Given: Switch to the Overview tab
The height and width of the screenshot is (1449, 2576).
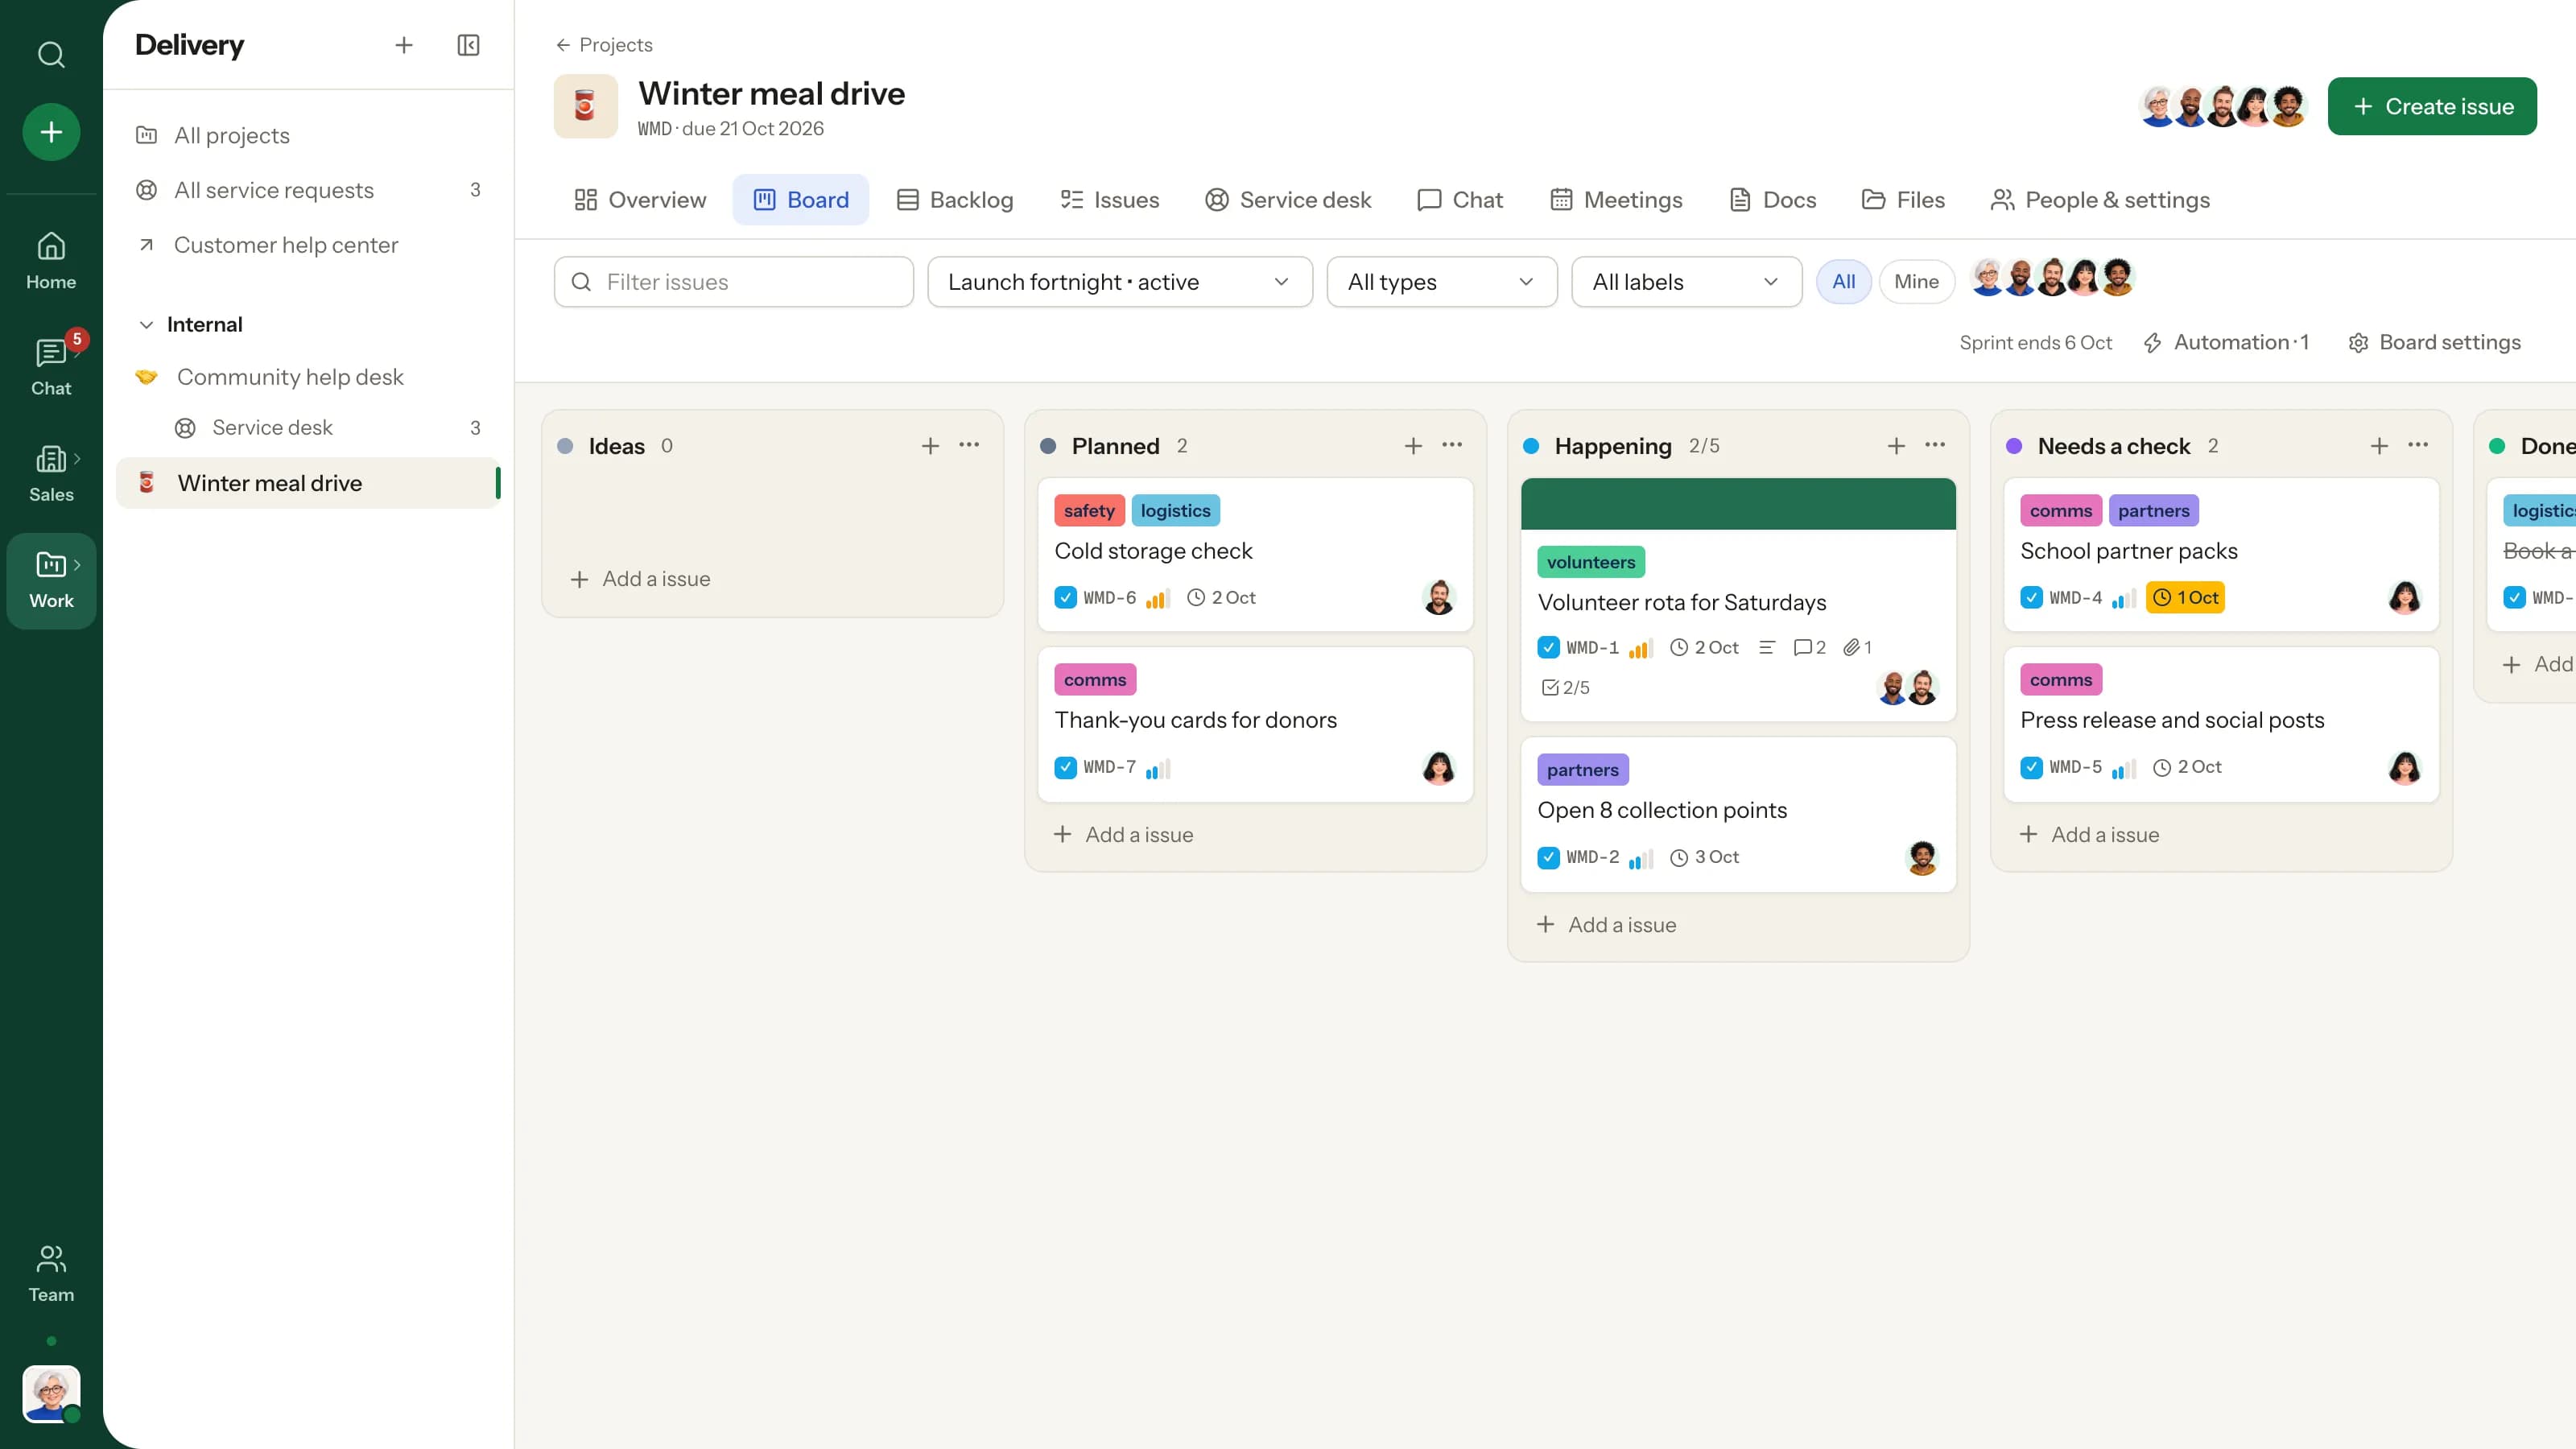Looking at the screenshot, I should [x=640, y=200].
